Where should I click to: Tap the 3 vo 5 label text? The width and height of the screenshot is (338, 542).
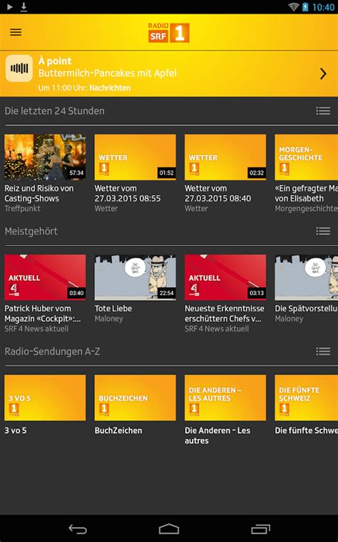(15, 431)
